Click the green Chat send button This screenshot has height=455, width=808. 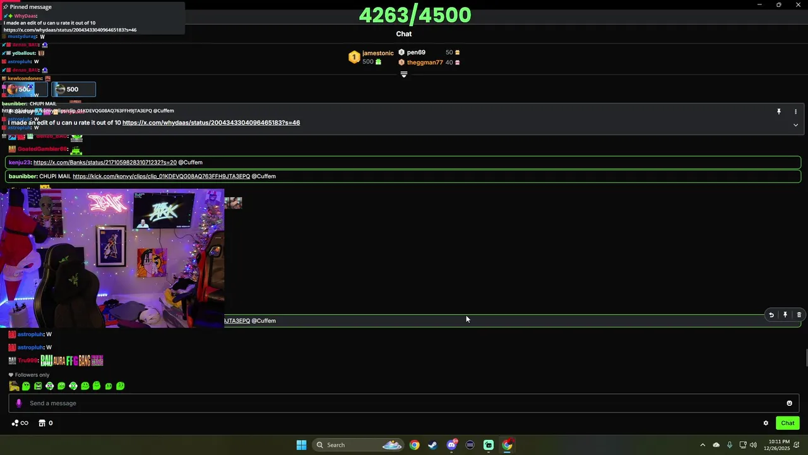pos(788,423)
